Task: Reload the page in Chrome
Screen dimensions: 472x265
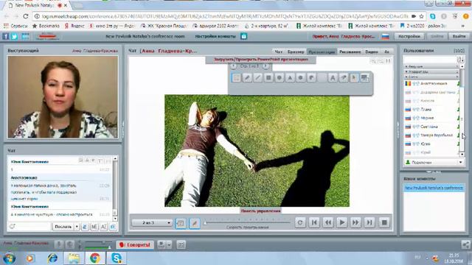Action: 26,16
